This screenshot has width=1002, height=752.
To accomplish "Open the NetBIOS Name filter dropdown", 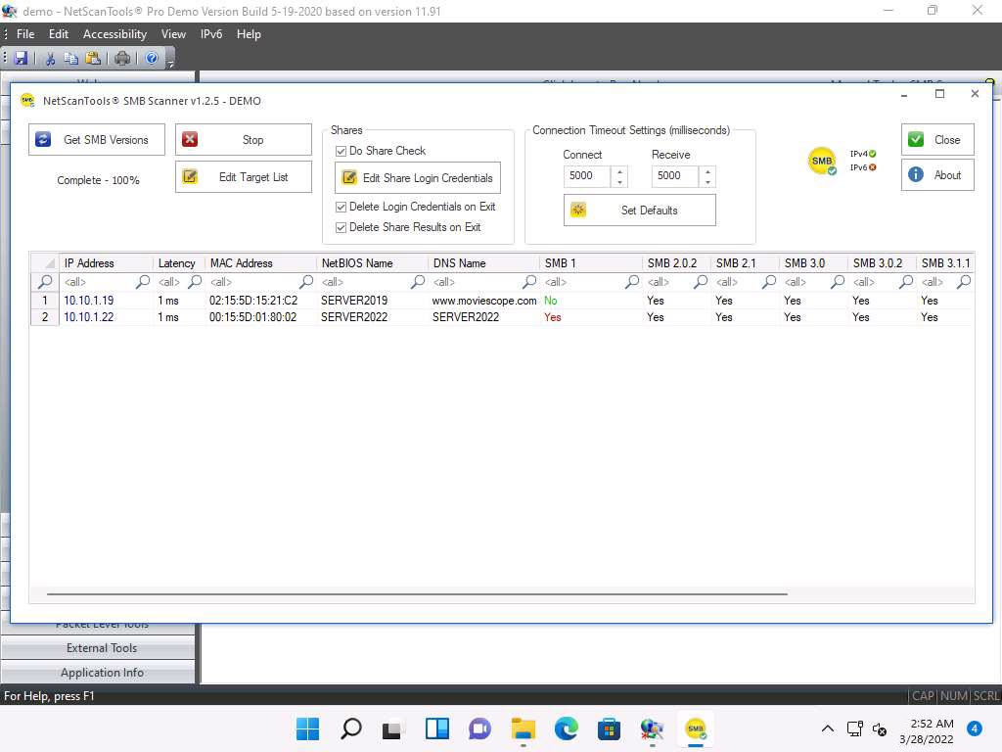I will tap(418, 282).
